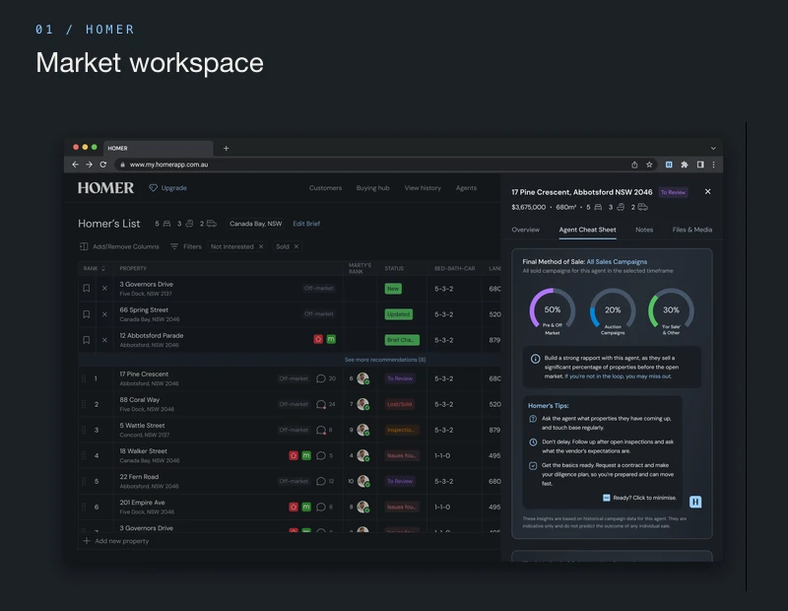Go back with the browser back arrow
The width and height of the screenshot is (788, 611).
tap(76, 165)
